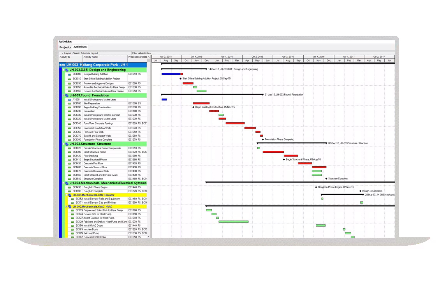The width and height of the screenshot is (447, 282).
Task: Click the green icon for EC1230 Excavation
Action: coord(70,111)
